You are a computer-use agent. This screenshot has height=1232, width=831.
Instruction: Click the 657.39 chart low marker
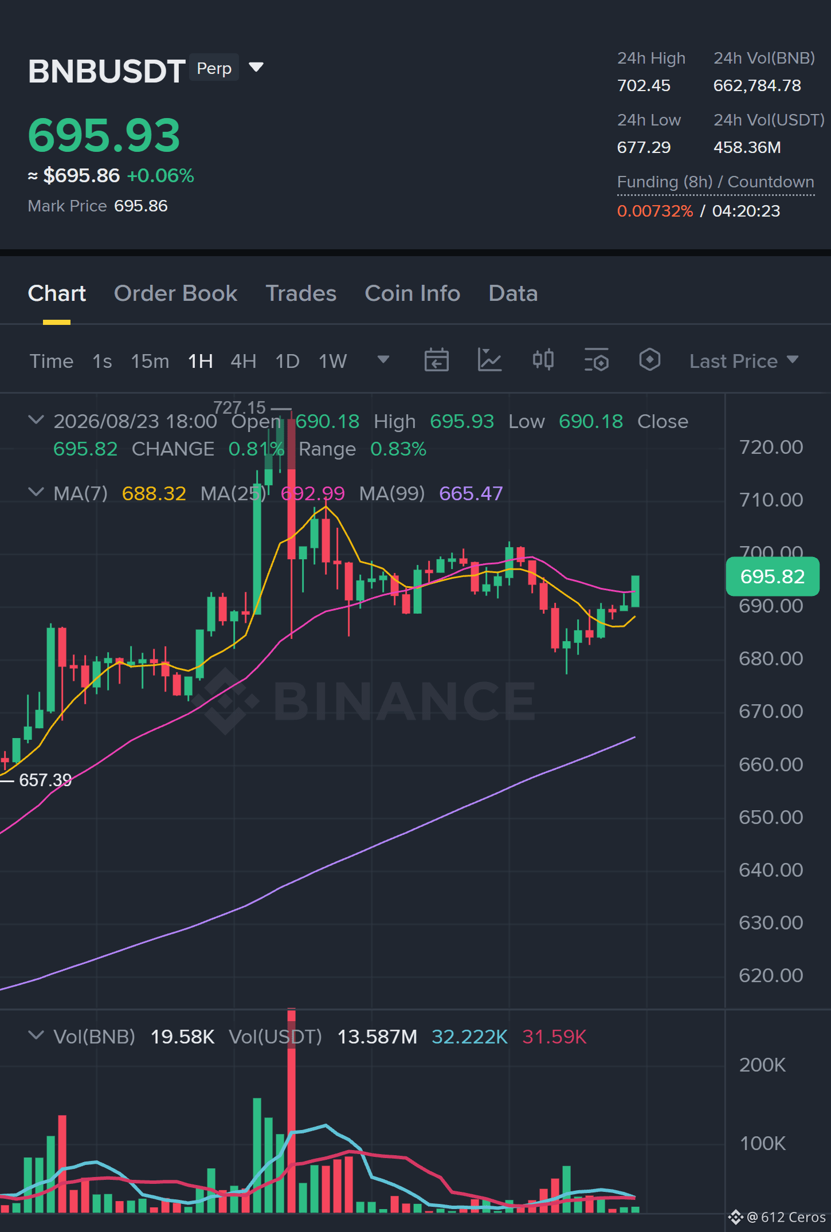pos(45,780)
